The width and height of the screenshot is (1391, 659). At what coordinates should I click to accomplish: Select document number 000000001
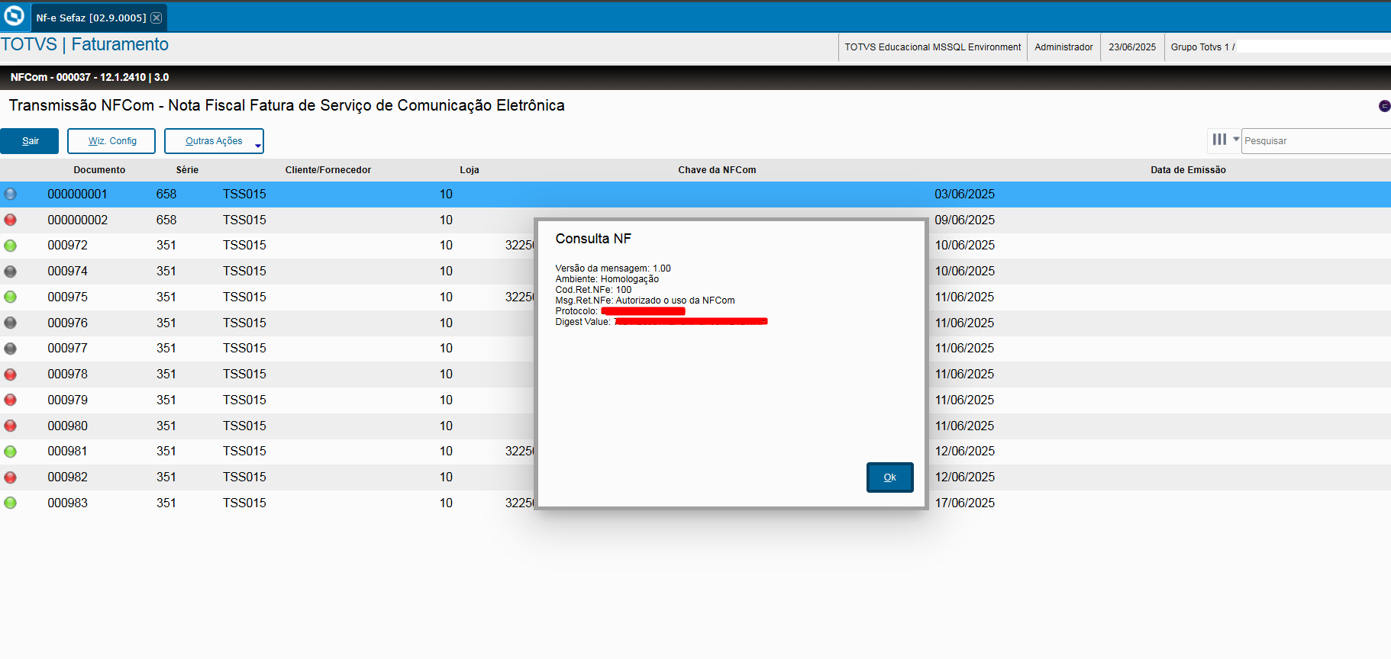point(77,194)
